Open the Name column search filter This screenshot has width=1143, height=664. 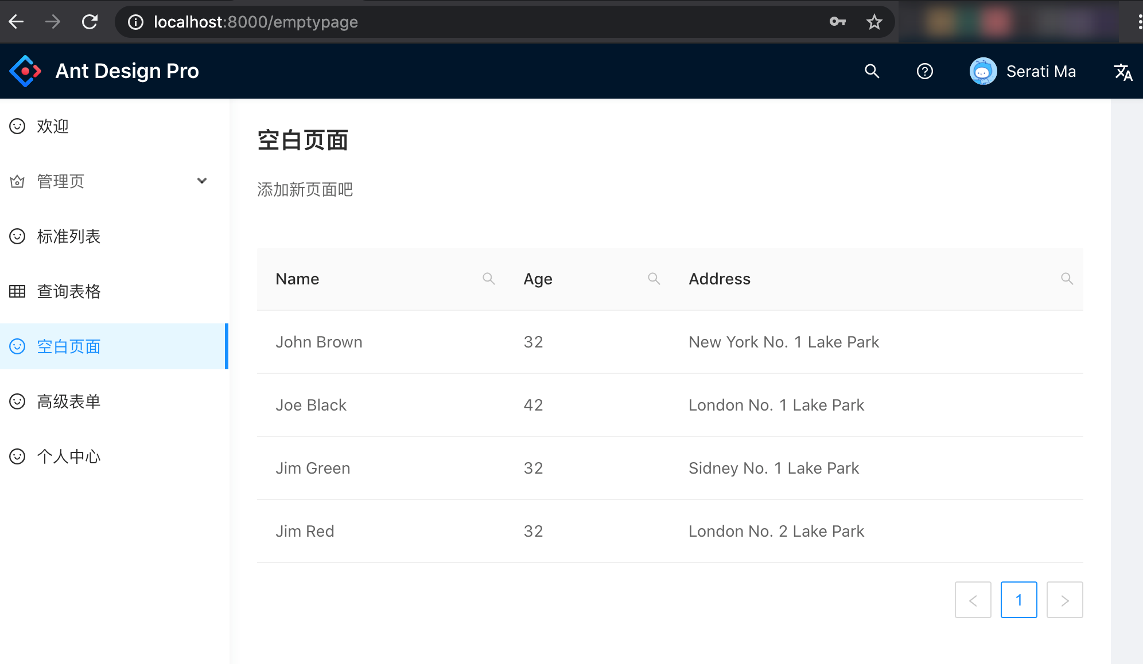488,279
